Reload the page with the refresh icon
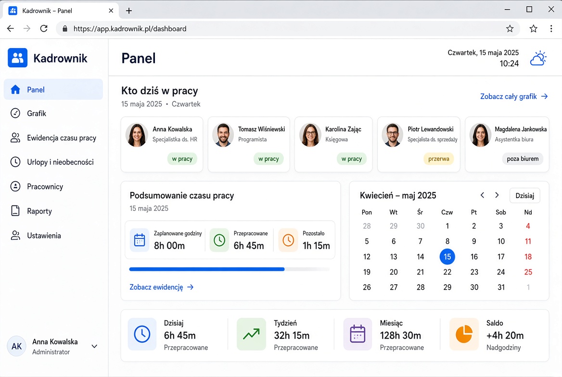Screen dimensions: 562x377 tap(44, 29)
